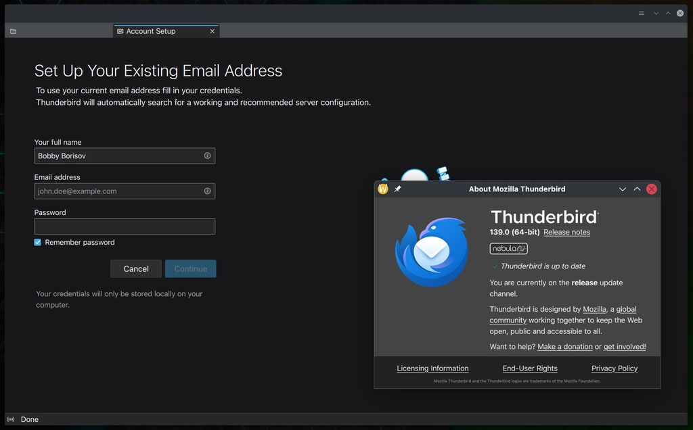Click inside the Password input field
Image resolution: width=693 pixels, height=430 pixels.
pos(125,226)
